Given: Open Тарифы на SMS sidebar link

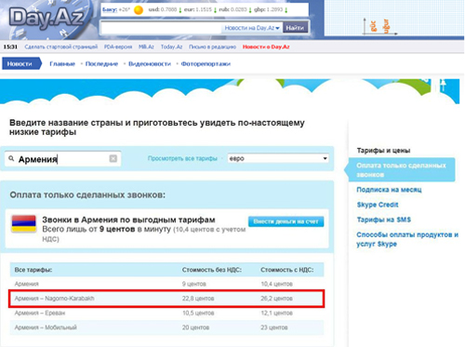Looking at the screenshot, I should point(384,220).
